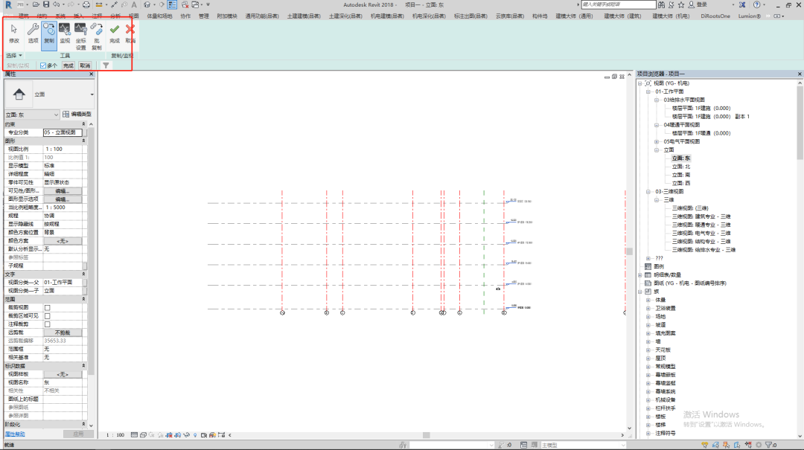
Task: Open the 体量和场地 ribbon tab
Action: tap(159, 16)
